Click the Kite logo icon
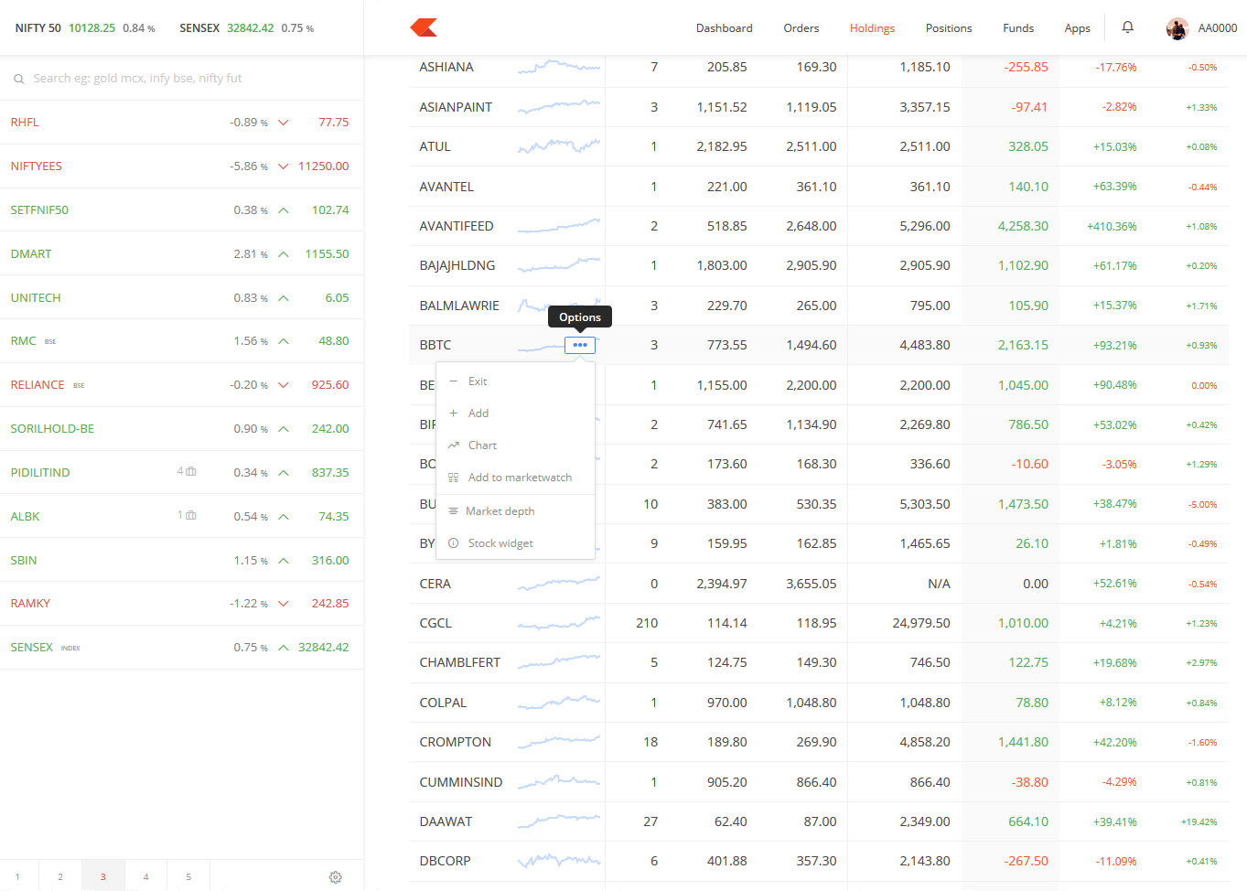The width and height of the screenshot is (1247, 891). pyautogui.click(x=424, y=27)
